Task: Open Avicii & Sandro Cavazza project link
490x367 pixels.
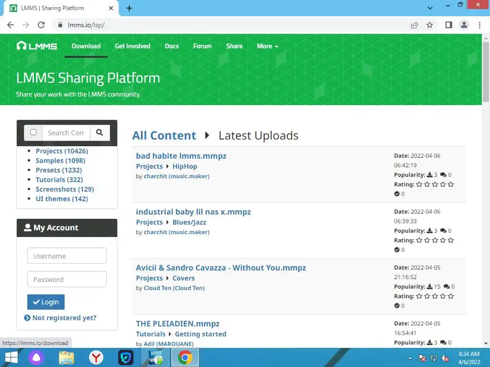Action: pyautogui.click(x=221, y=268)
